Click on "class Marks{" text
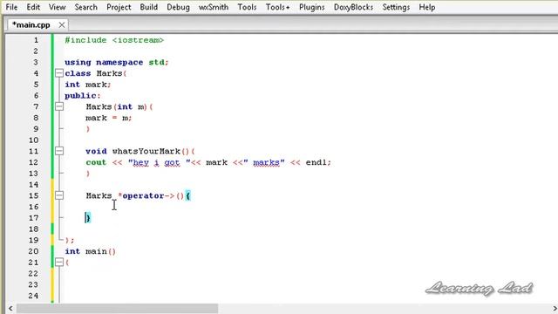This screenshot has width=558, height=314. pos(96,73)
